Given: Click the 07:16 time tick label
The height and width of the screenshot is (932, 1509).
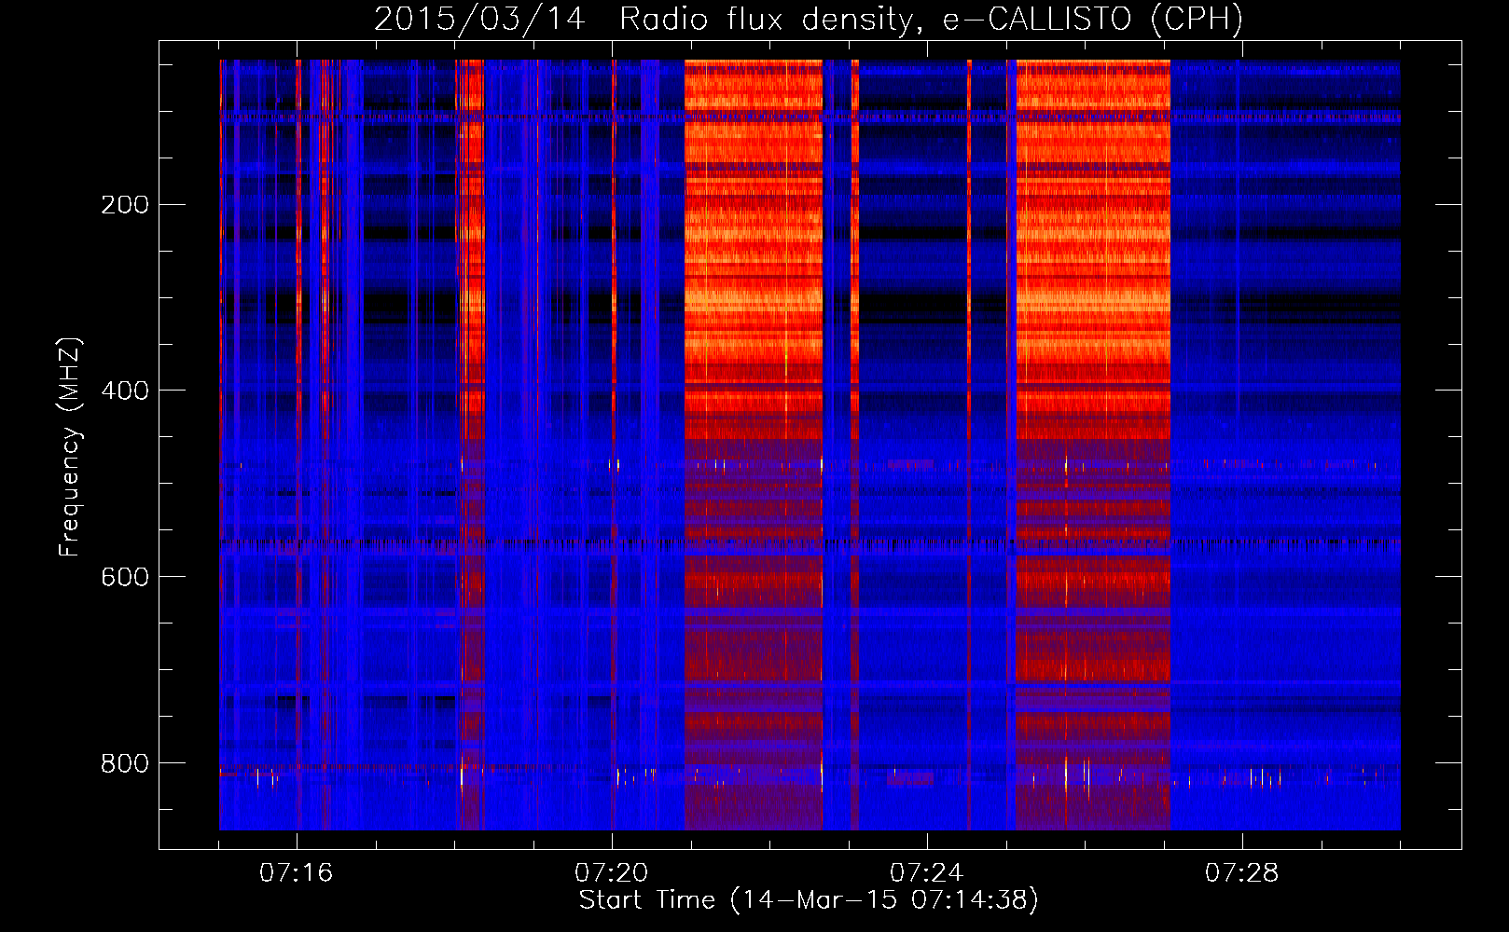Looking at the screenshot, I should [297, 873].
